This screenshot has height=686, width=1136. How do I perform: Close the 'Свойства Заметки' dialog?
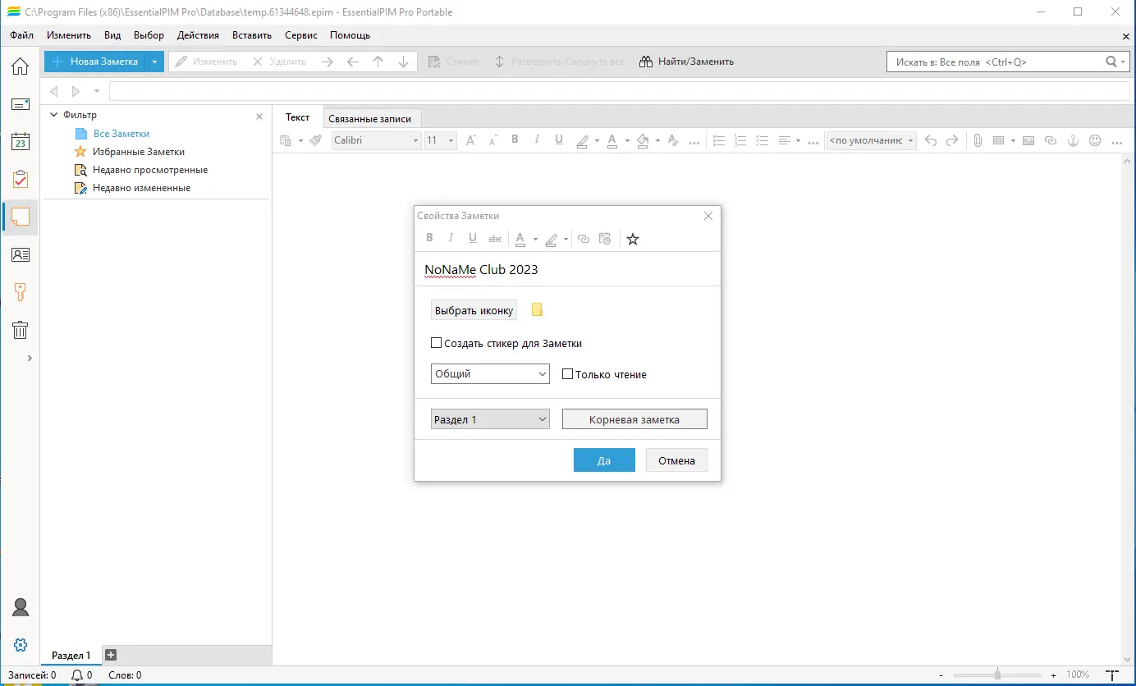click(x=708, y=216)
